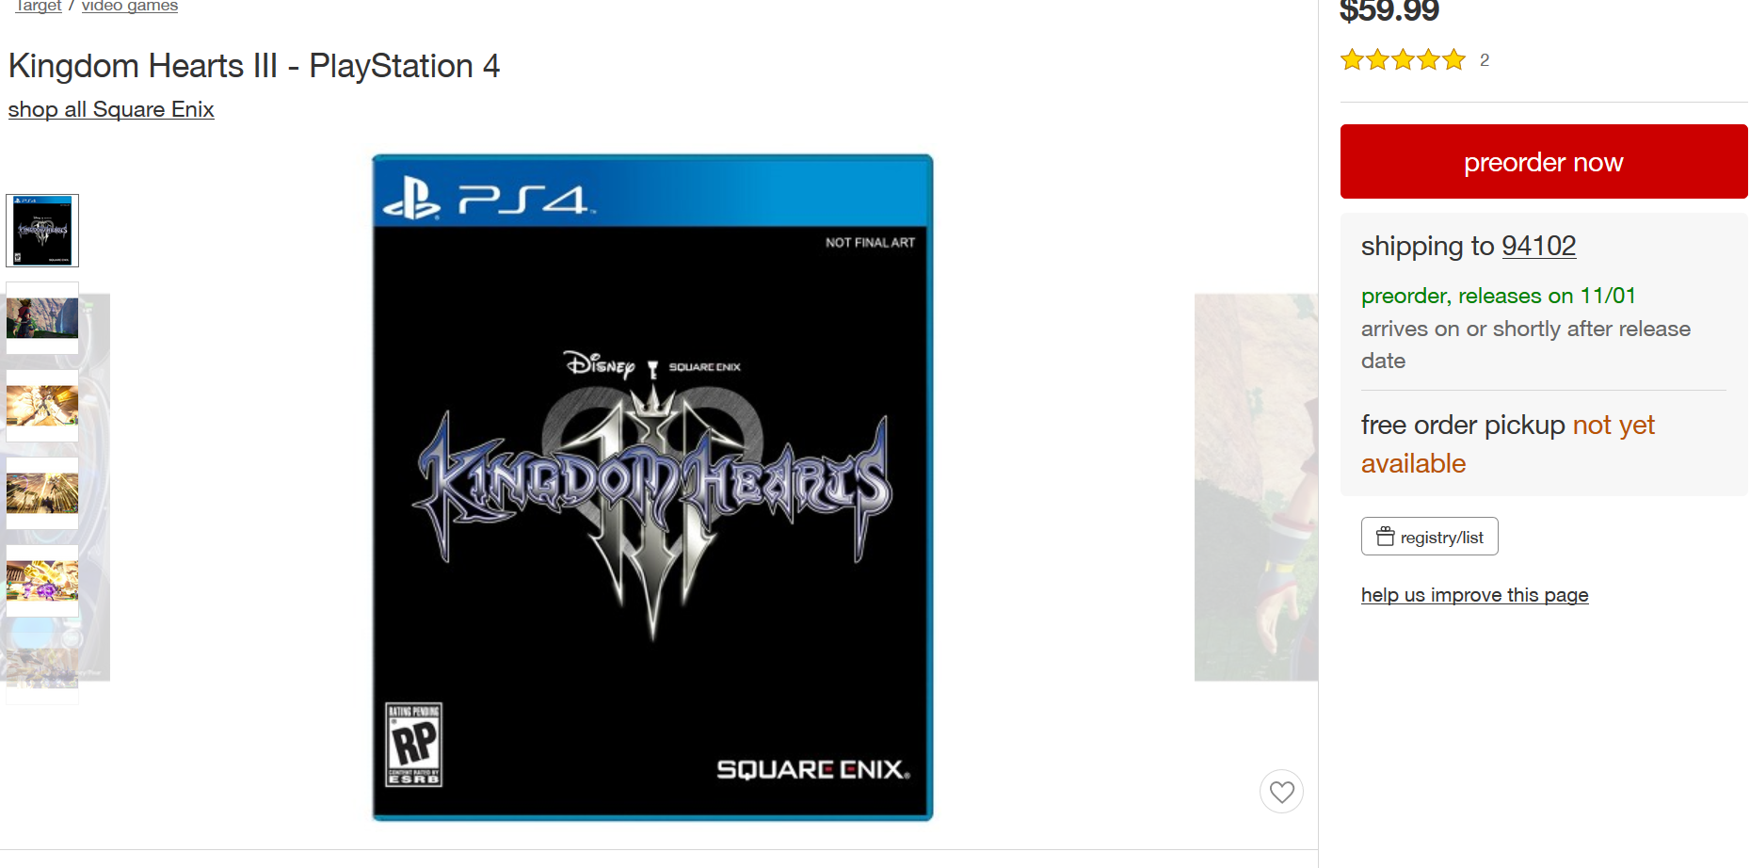Click the preorder now button
This screenshot has width=1750, height=868.
[1544, 162]
